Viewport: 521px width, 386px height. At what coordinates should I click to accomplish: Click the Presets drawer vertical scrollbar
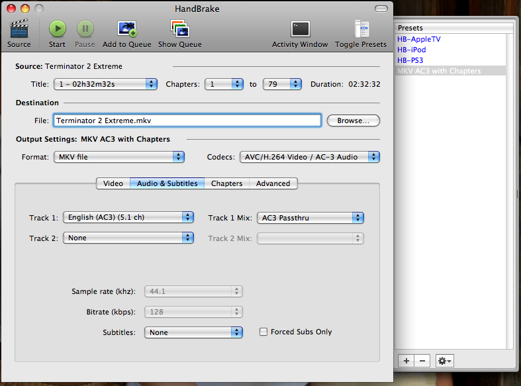(x=510, y=191)
